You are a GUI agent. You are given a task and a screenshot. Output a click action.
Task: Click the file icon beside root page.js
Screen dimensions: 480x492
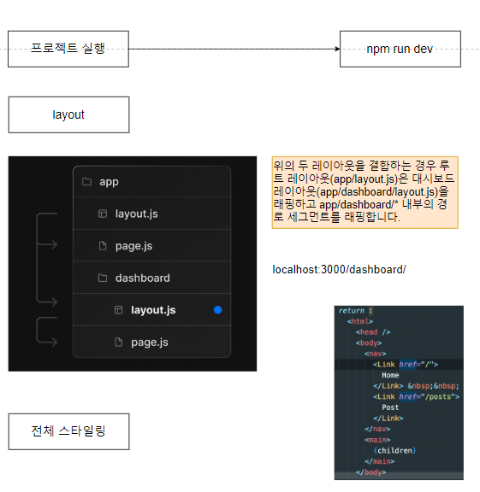[103, 246]
